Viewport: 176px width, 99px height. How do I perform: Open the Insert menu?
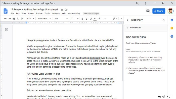[31, 14]
